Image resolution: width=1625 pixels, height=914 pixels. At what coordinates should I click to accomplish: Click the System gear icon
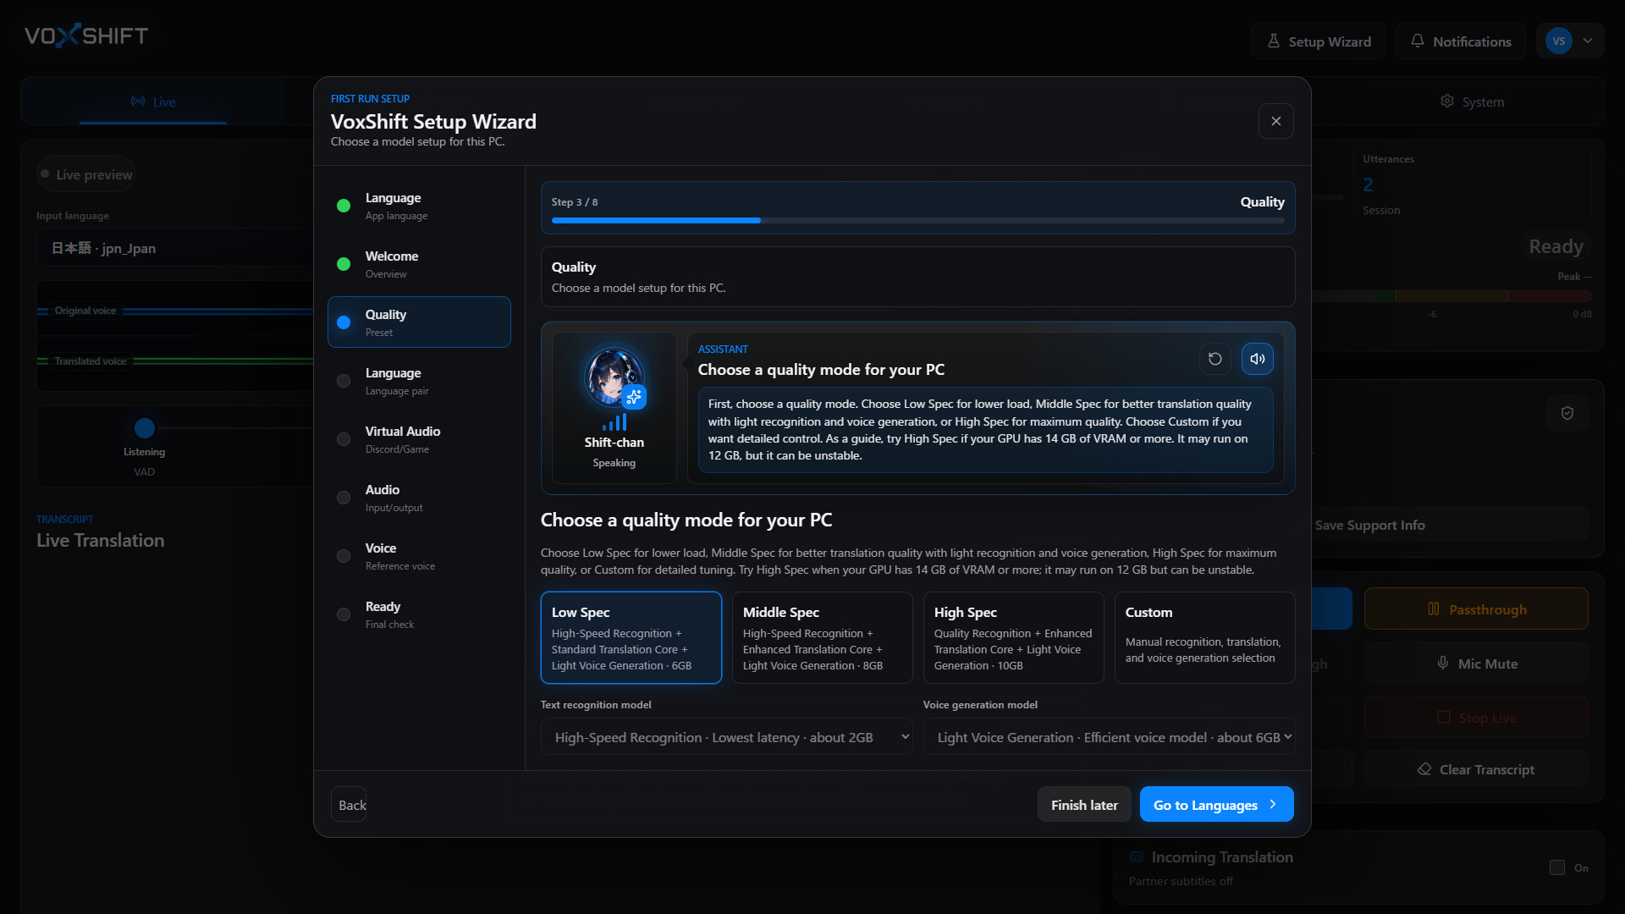[1447, 102]
